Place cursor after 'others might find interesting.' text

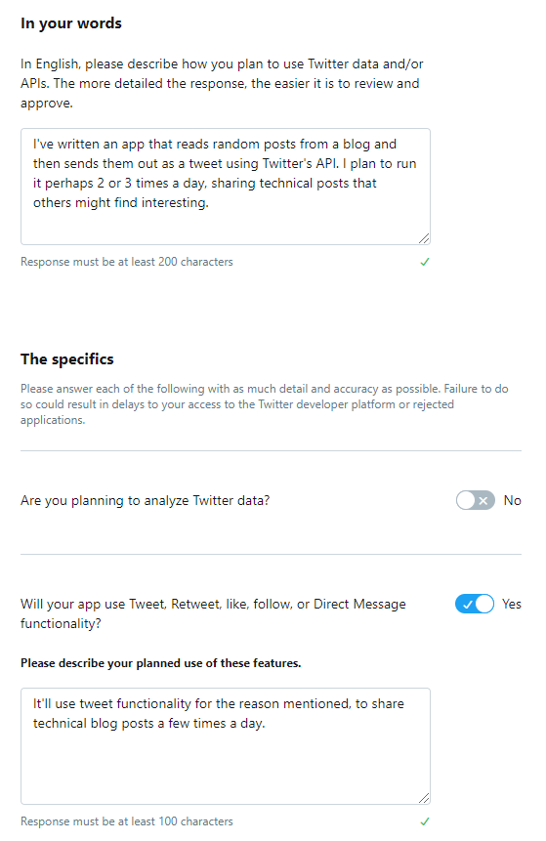(x=210, y=203)
